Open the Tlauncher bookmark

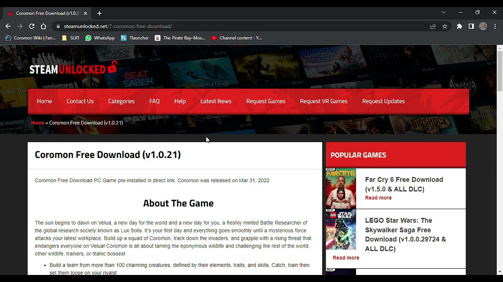tap(135, 38)
